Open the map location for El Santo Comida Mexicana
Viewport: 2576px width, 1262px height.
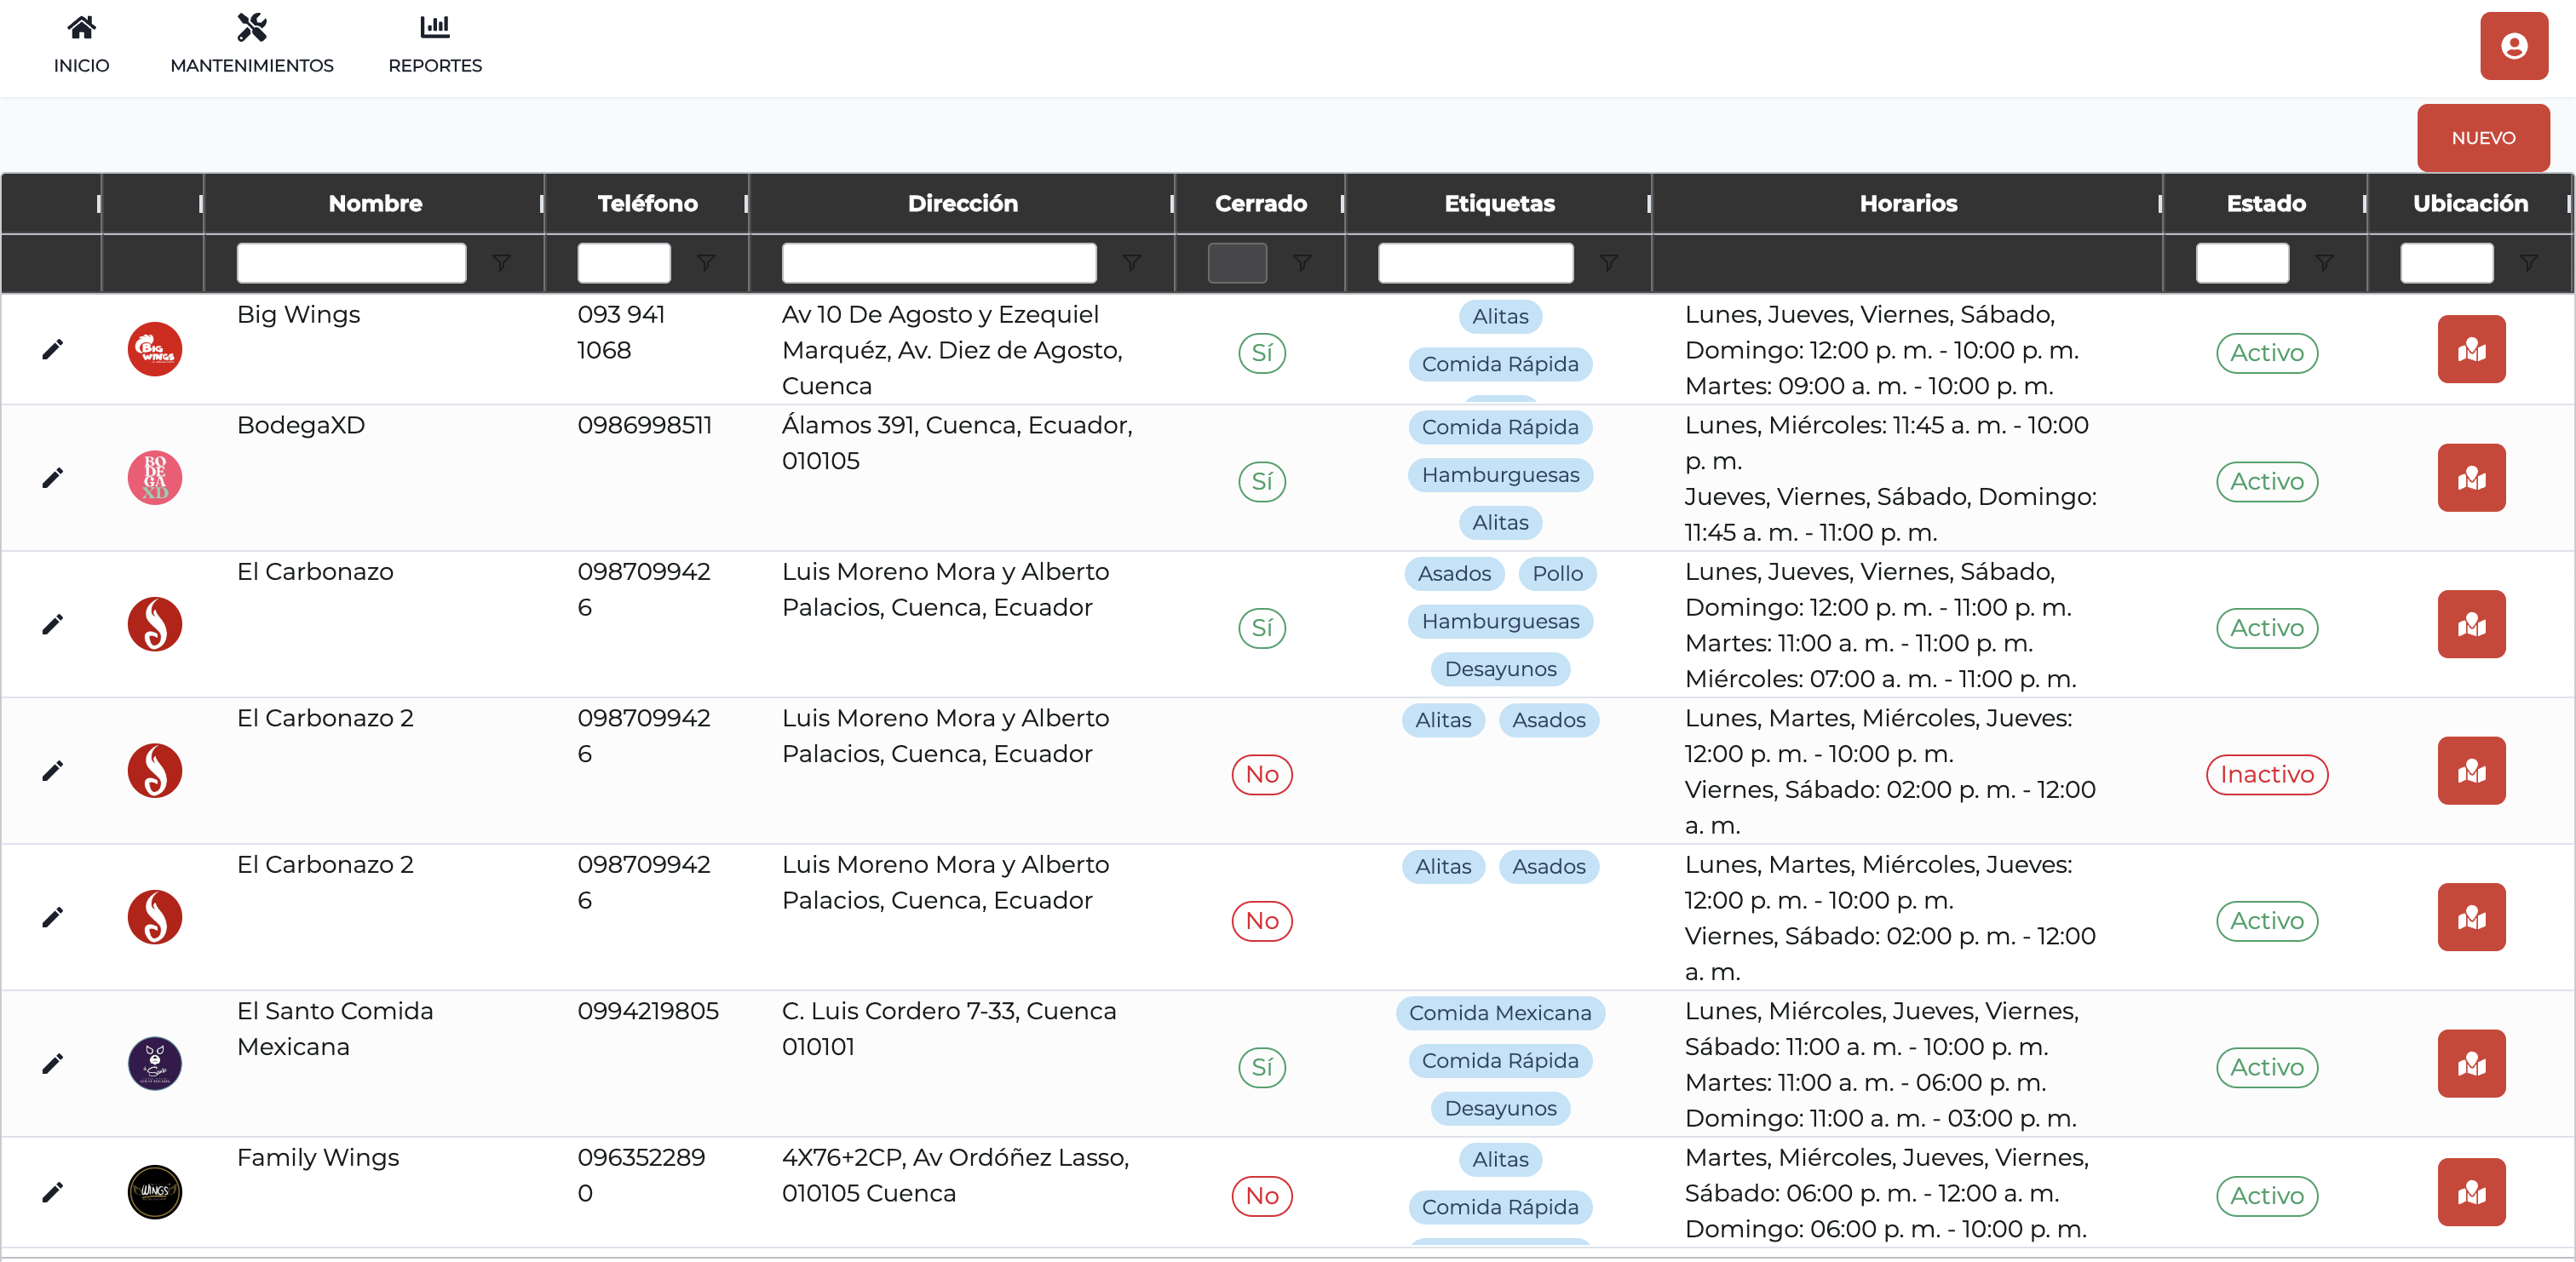point(2470,1064)
